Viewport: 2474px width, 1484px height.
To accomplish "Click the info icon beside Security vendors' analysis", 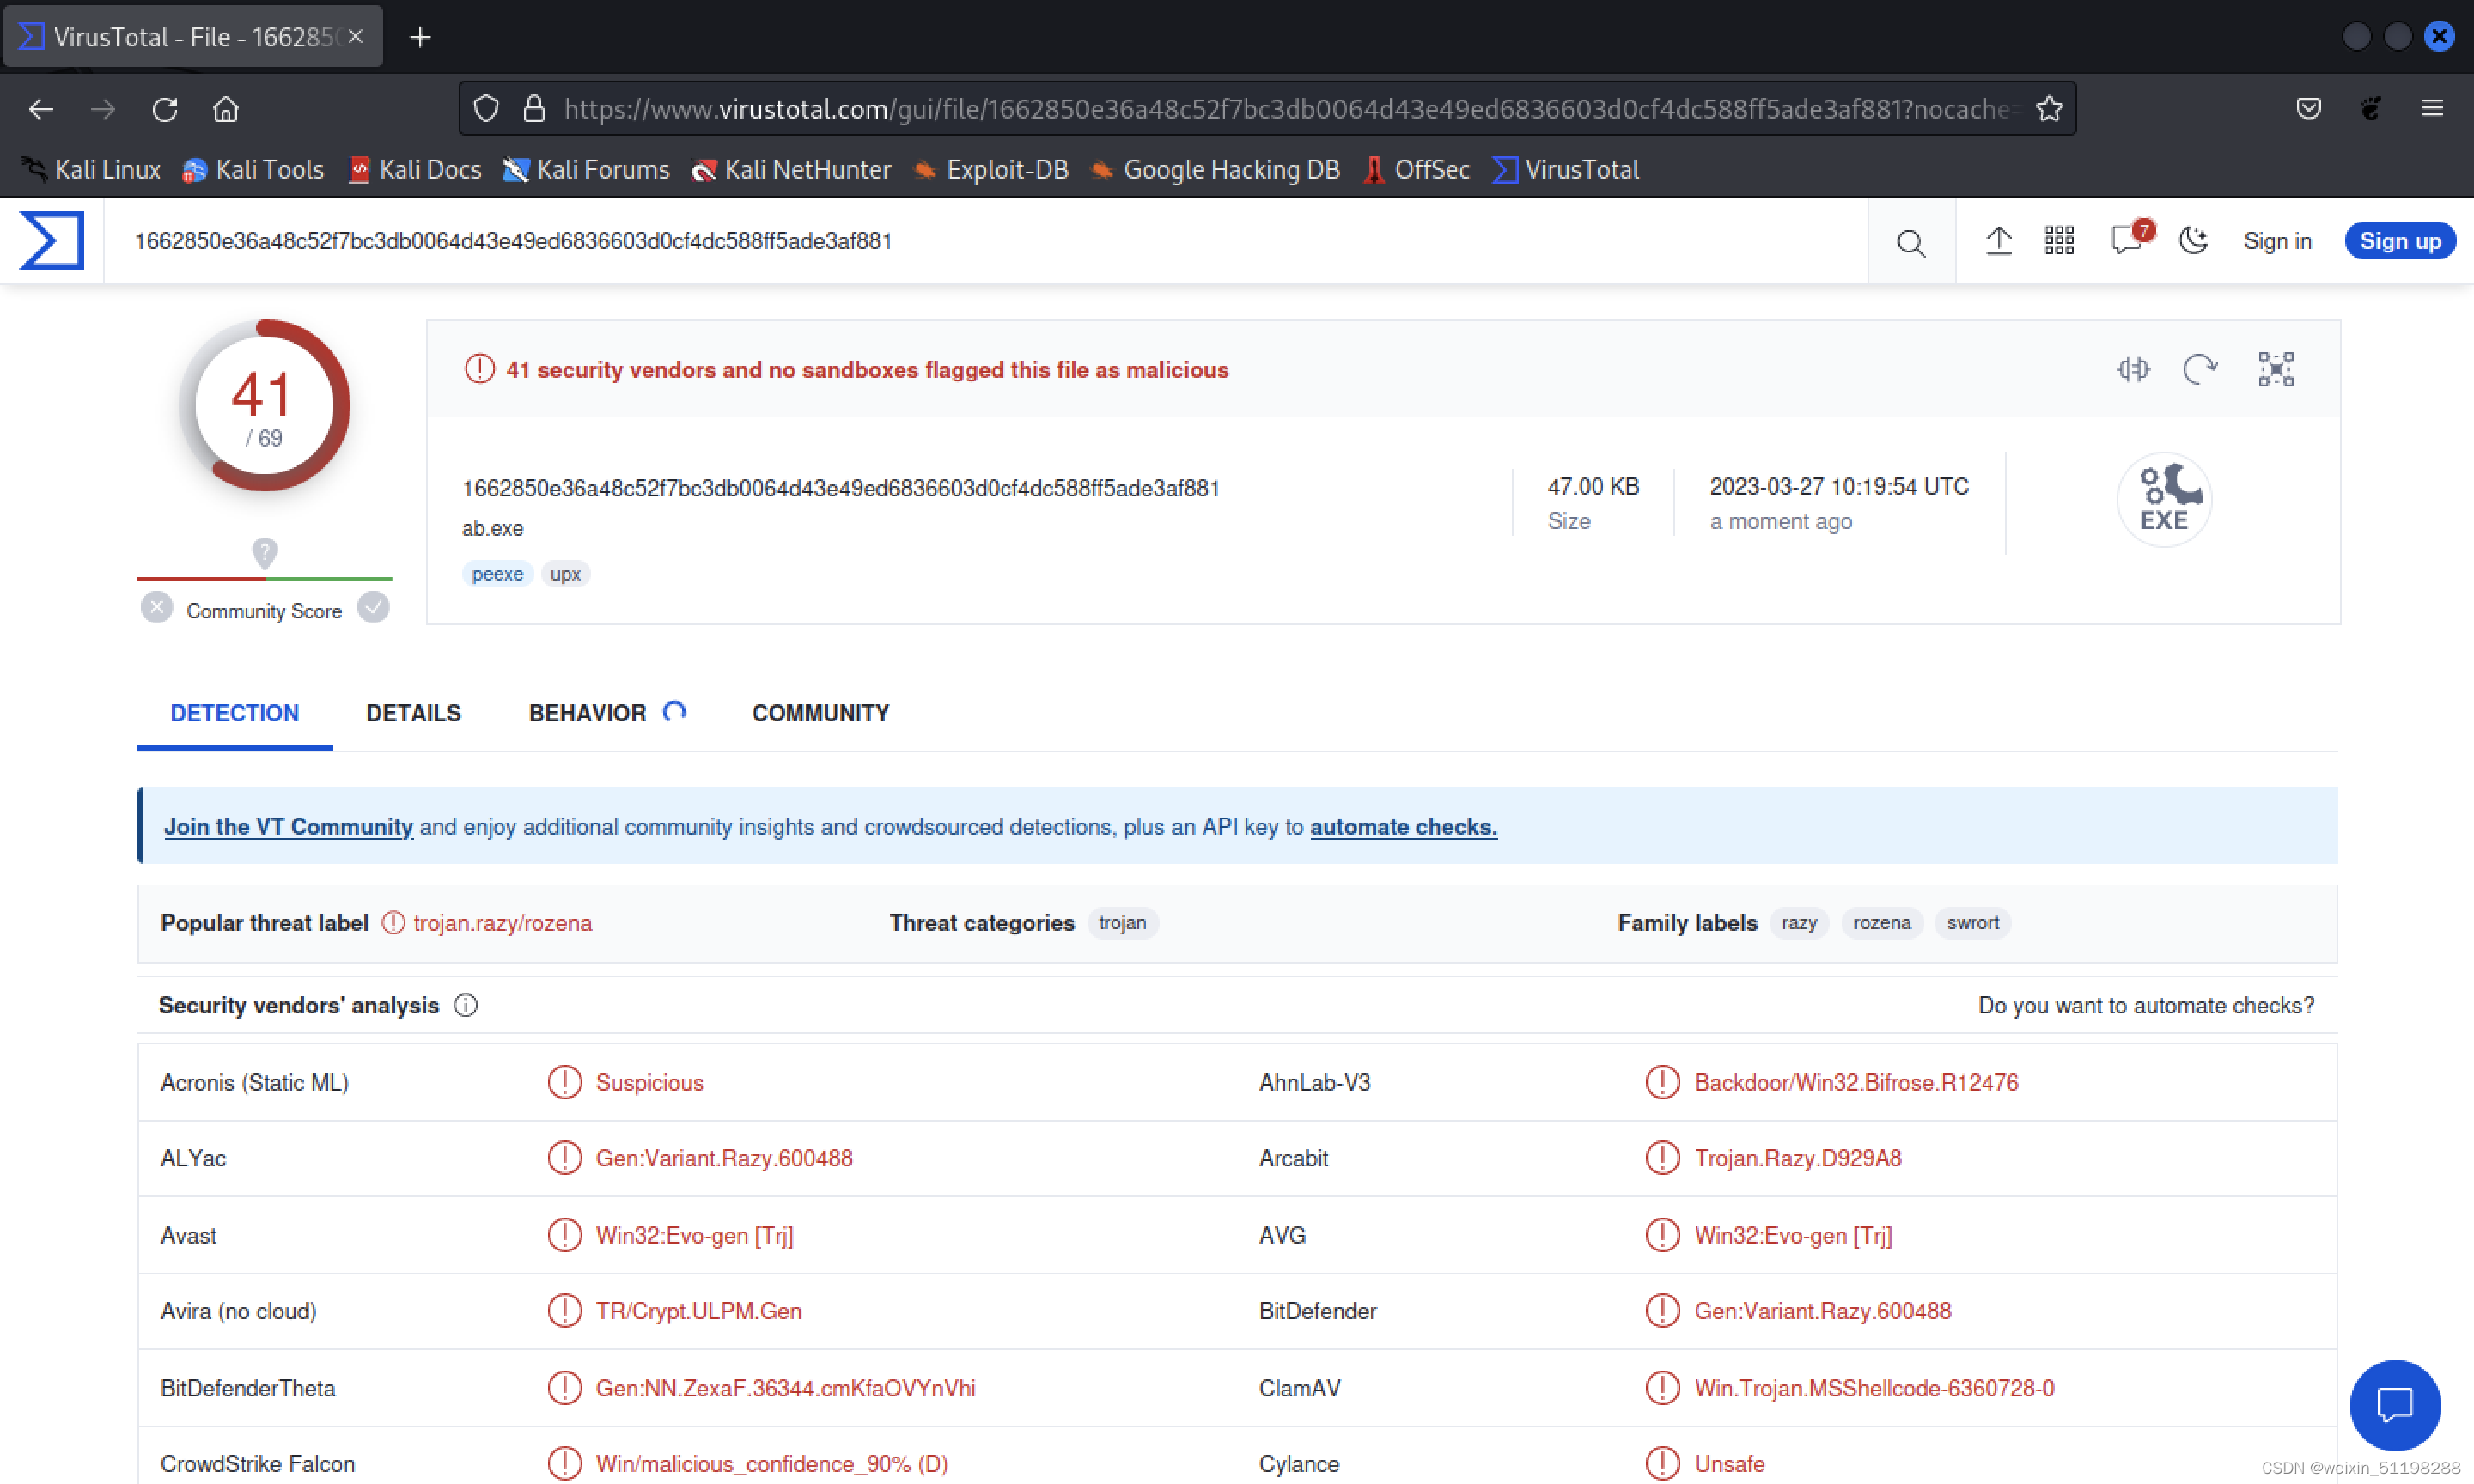I will pyautogui.click(x=466, y=1005).
